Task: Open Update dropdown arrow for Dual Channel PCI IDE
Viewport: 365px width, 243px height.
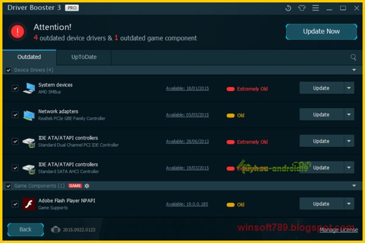Action: coord(349,141)
